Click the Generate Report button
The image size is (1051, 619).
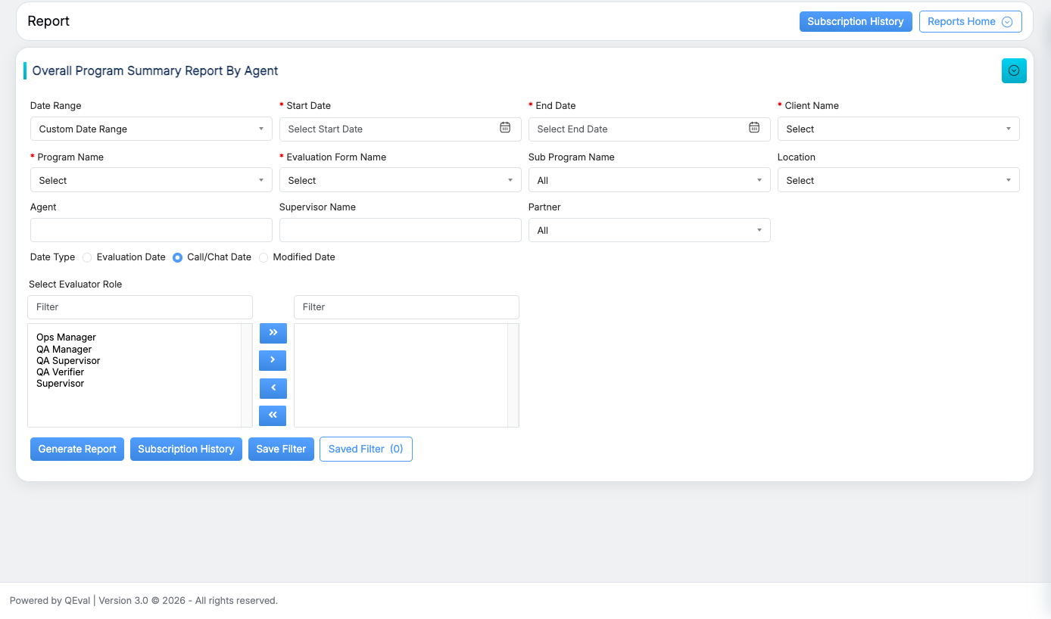[x=77, y=449]
